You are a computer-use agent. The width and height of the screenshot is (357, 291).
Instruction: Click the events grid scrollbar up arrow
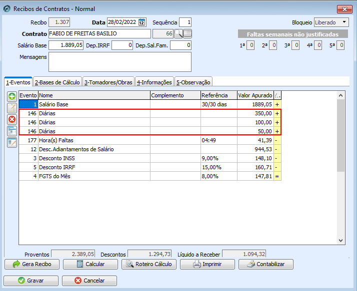pos(340,95)
